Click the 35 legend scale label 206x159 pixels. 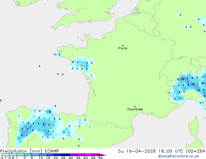tap(78, 158)
